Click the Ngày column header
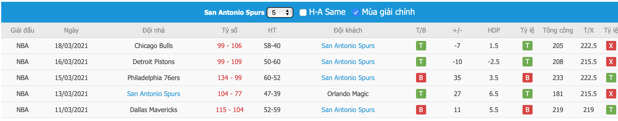Viewport: 618px width, 121px height. [71, 30]
